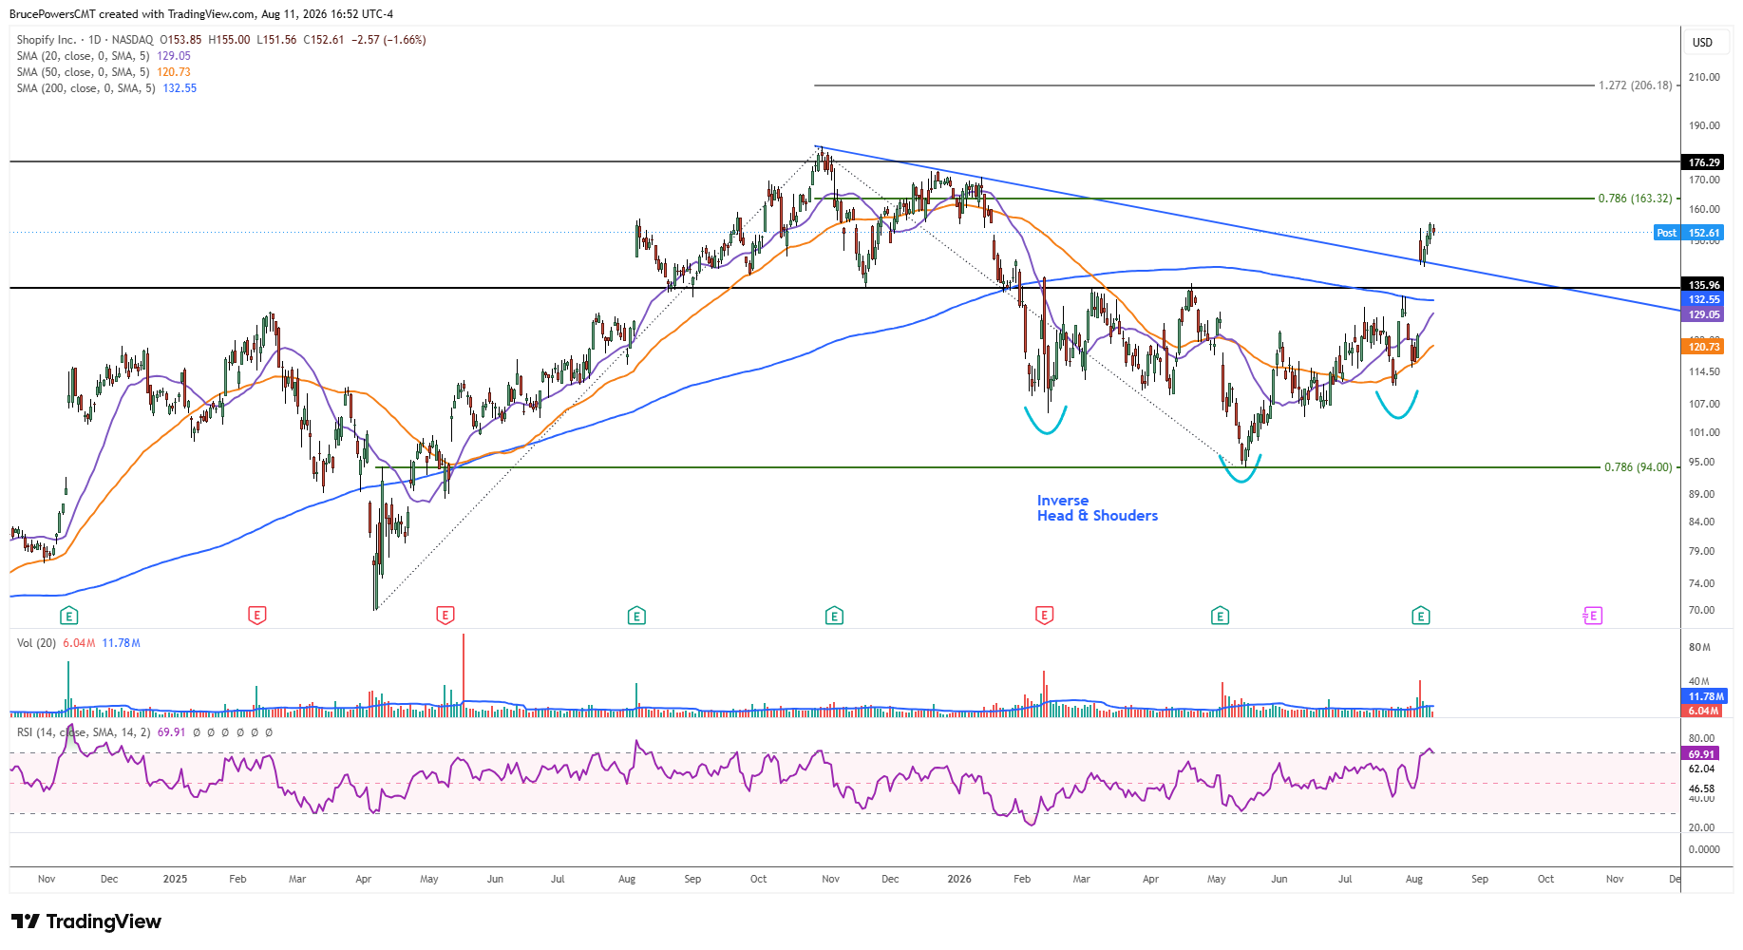The width and height of the screenshot is (1743, 950).
Task: Click the 0.786 (163.32) Fibonacci label
Action: point(1635,199)
